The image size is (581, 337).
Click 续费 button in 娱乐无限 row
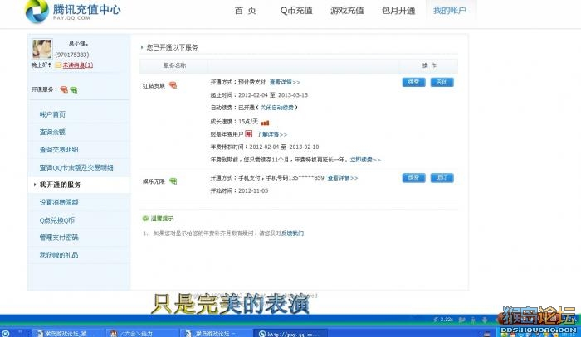click(413, 178)
